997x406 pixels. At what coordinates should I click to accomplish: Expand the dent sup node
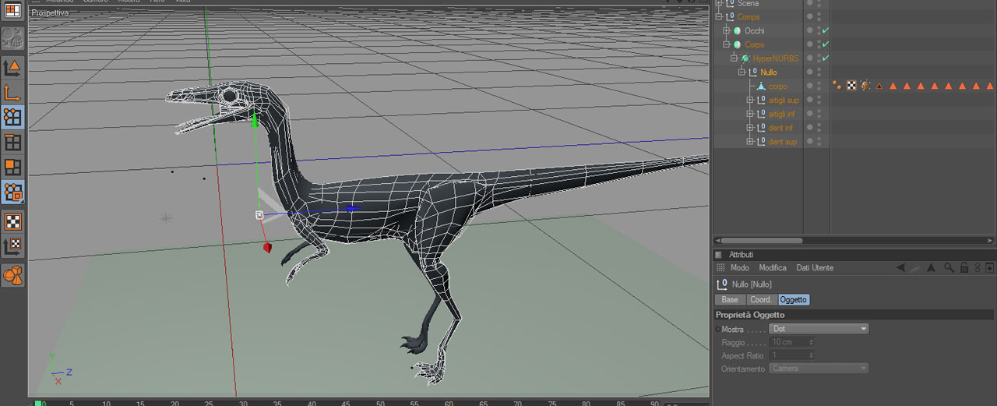[750, 142]
